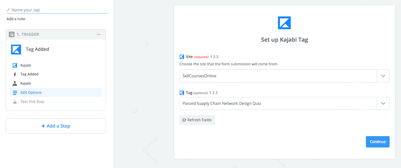Click the flask icon for Test This Step
The width and height of the screenshot is (401, 168).
tap(15, 101)
